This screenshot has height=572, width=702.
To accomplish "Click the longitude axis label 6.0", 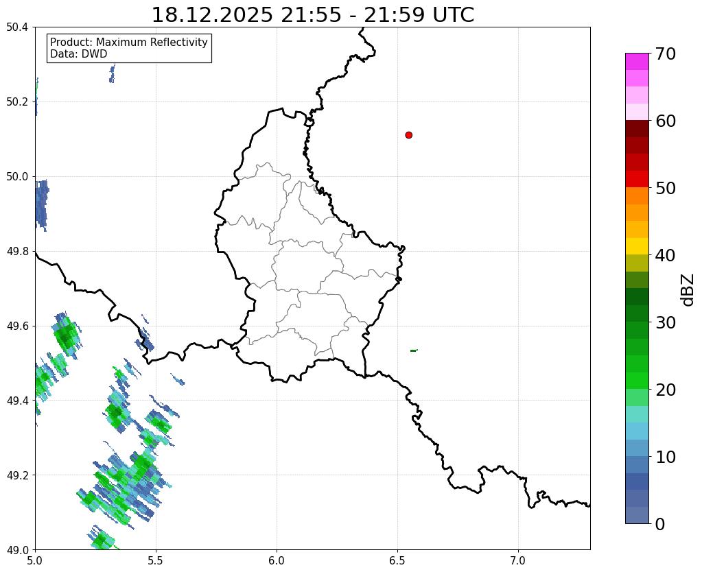I will point(277,560).
